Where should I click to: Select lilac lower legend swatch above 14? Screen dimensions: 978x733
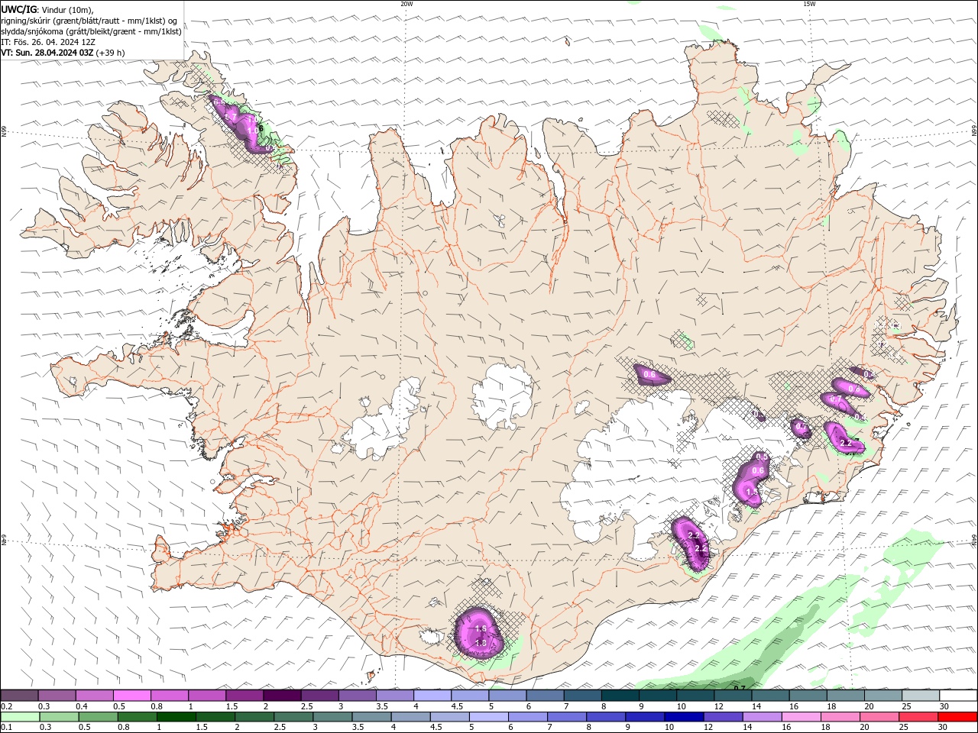[762, 717]
